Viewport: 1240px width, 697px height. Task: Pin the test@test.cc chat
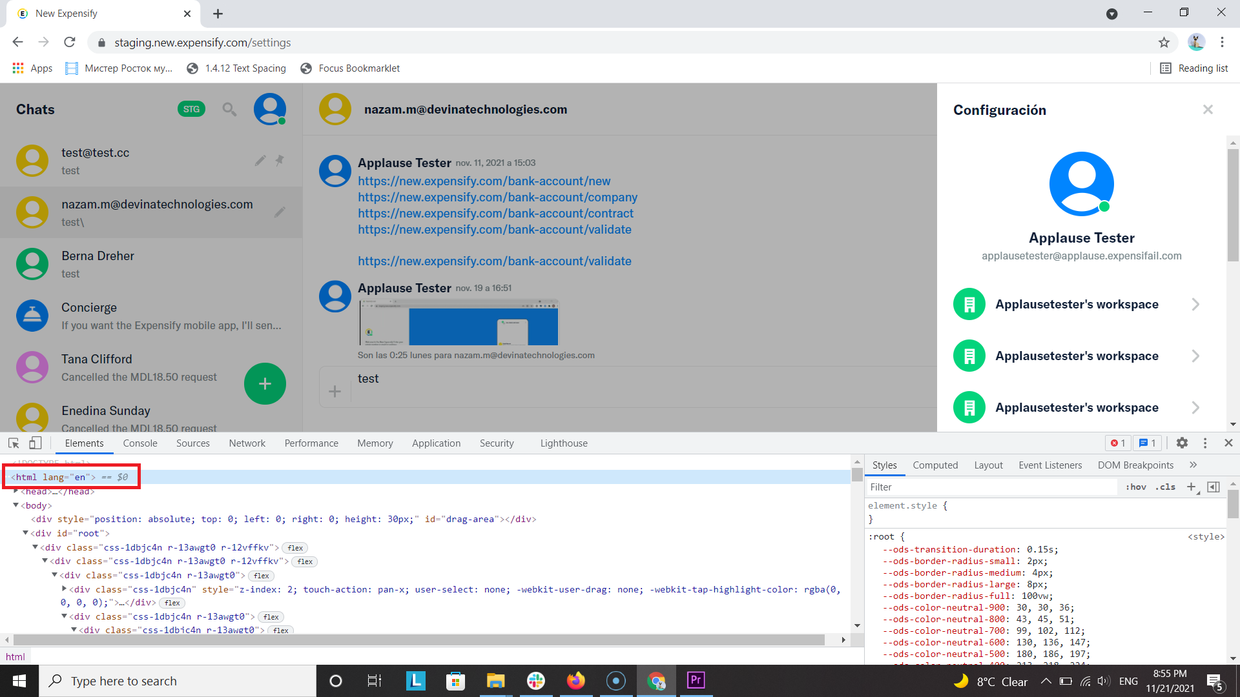click(x=280, y=160)
